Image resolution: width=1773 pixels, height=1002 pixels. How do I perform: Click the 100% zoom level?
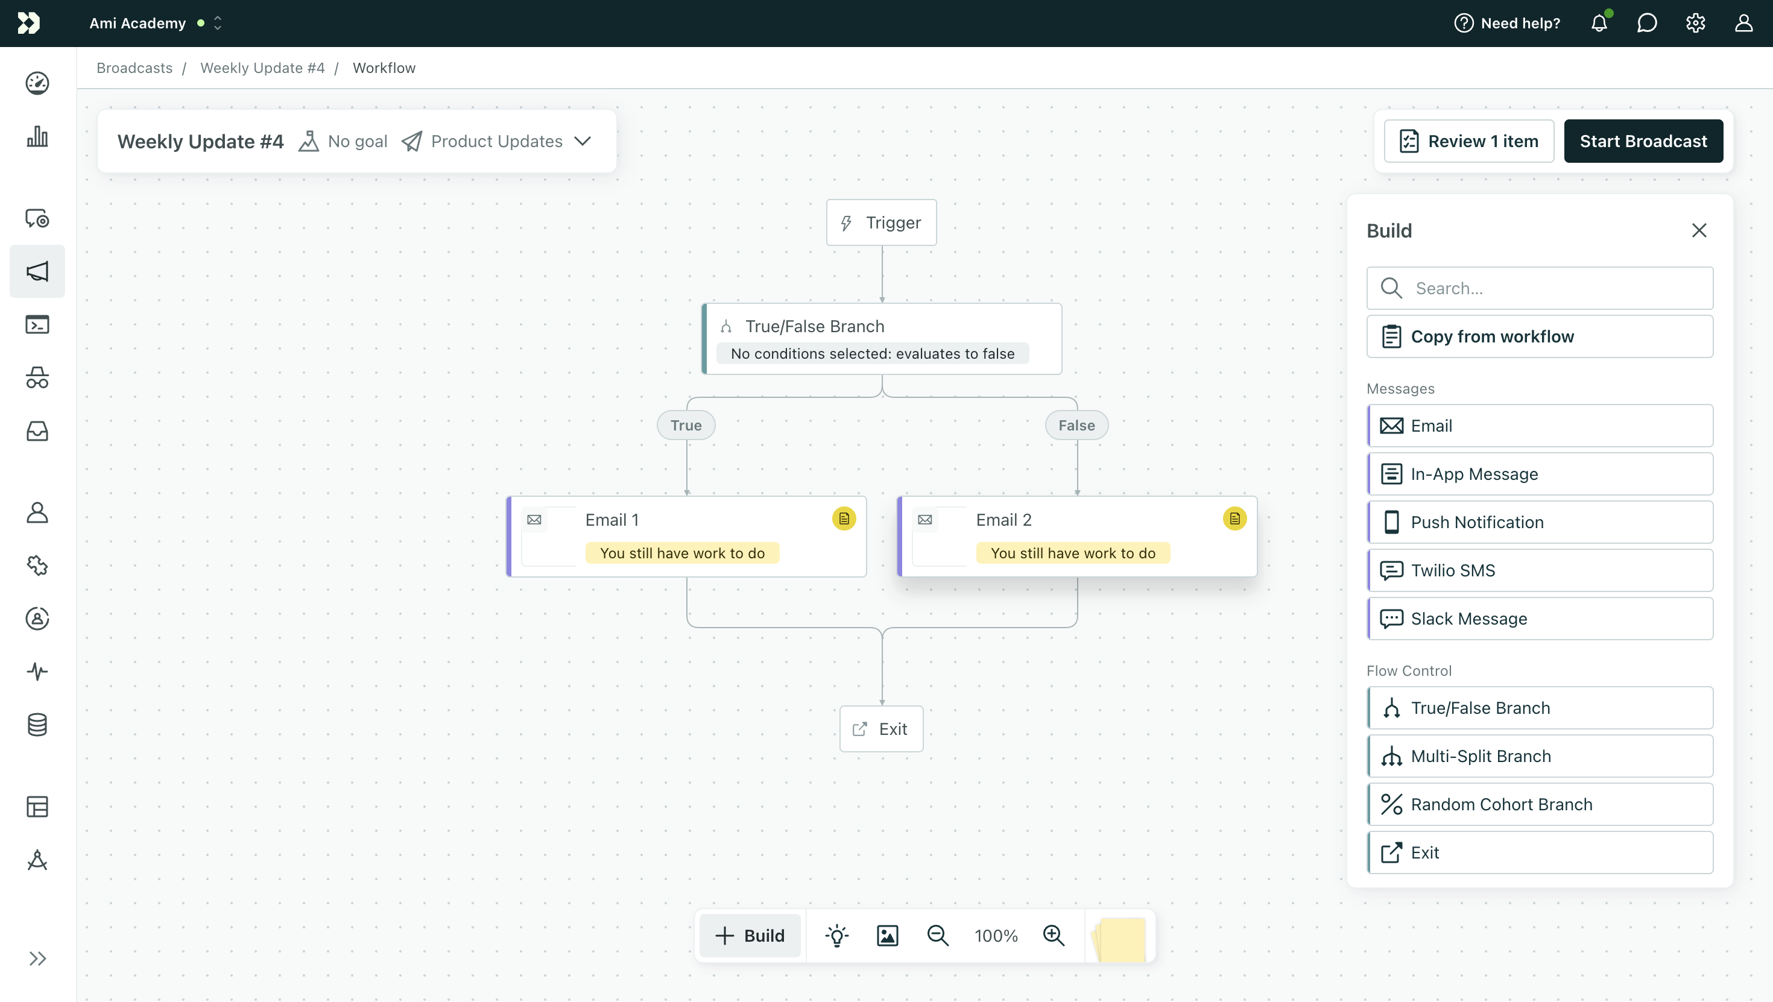(995, 936)
